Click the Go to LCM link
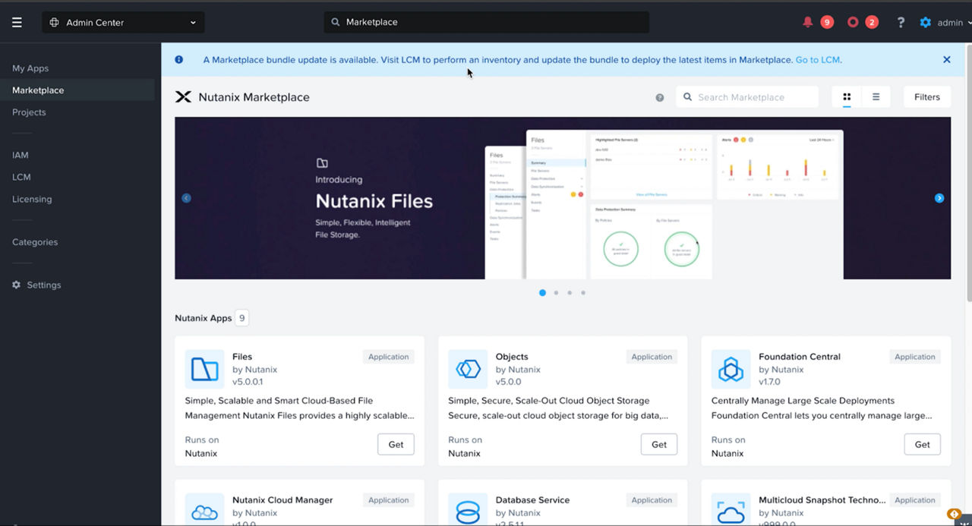The height and width of the screenshot is (526, 972). [817, 58]
